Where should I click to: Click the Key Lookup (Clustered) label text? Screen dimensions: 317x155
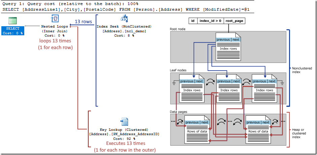coord(124,130)
